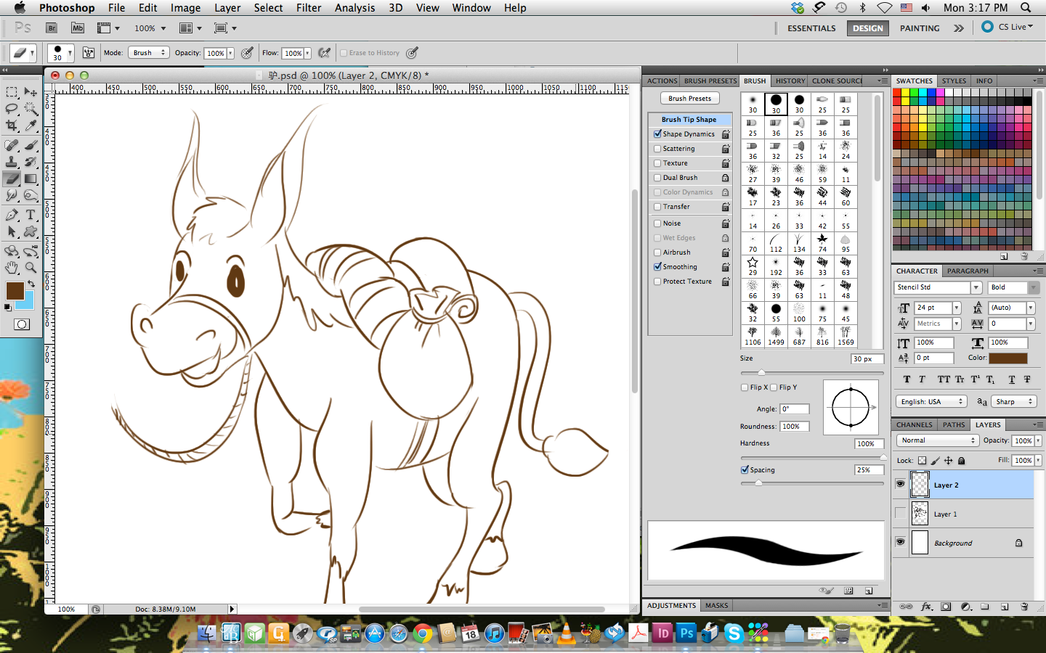Switch to the History tab

click(790, 81)
